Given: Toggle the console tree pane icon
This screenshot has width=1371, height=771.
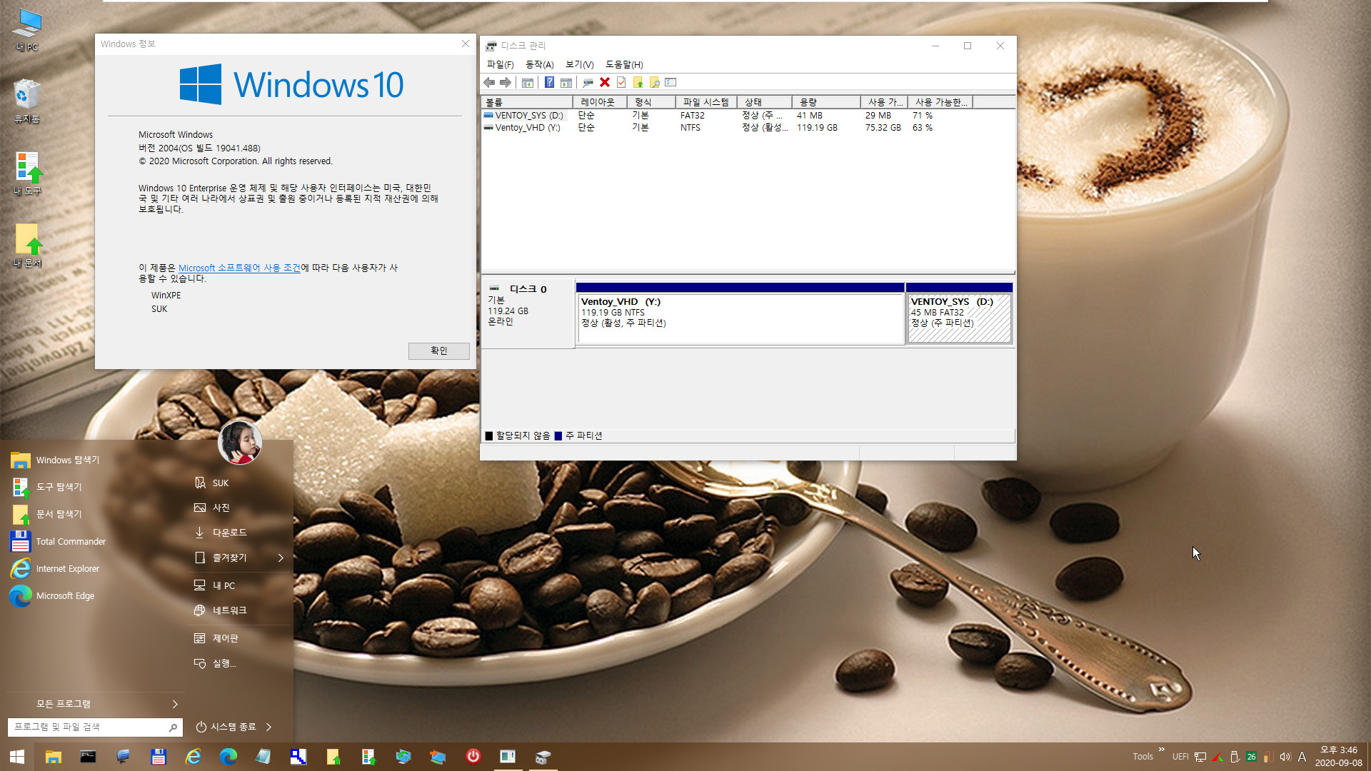Looking at the screenshot, I should (x=528, y=83).
